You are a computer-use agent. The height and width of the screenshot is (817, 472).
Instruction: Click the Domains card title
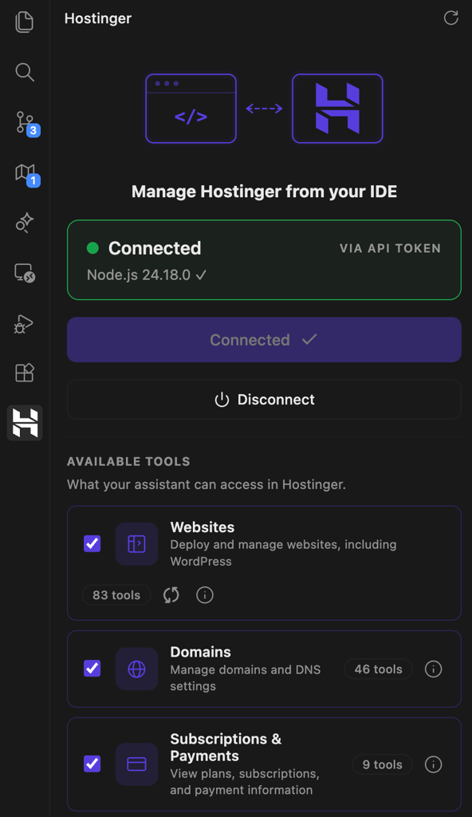click(x=201, y=653)
